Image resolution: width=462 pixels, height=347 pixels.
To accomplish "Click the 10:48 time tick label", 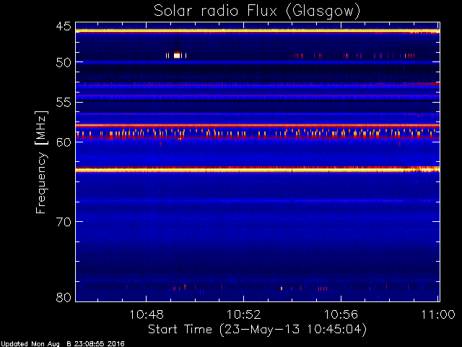I will (x=147, y=314).
